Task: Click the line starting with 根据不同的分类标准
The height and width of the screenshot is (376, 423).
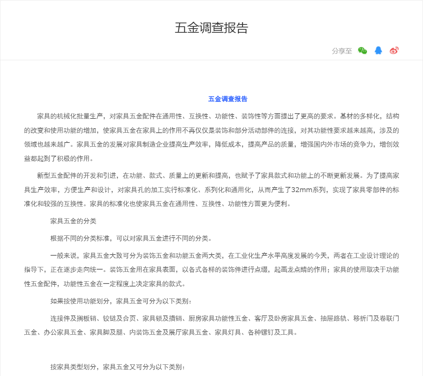Action: tap(131, 238)
